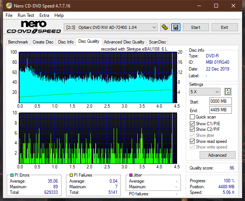The height and width of the screenshot is (201, 245).
Task: Click PI Failures total 5141
Action: (x=113, y=192)
